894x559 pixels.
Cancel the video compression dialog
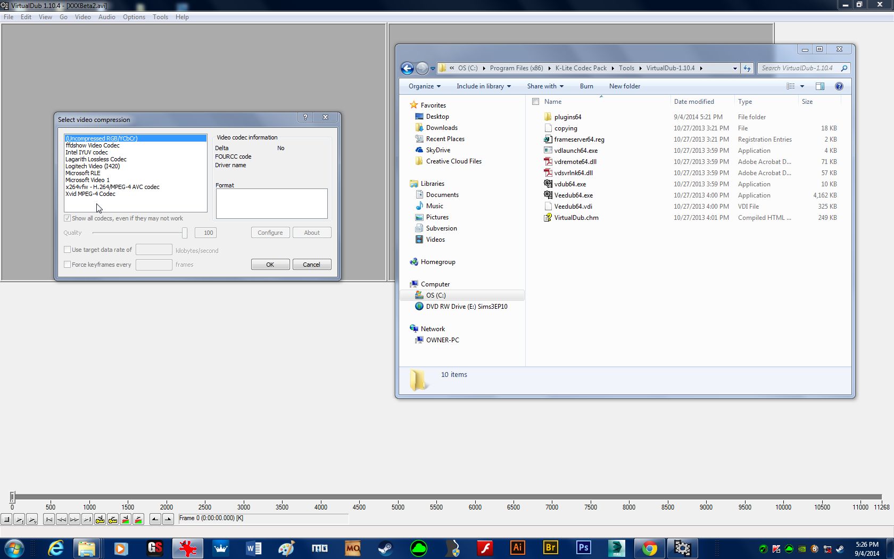(311, 265)
